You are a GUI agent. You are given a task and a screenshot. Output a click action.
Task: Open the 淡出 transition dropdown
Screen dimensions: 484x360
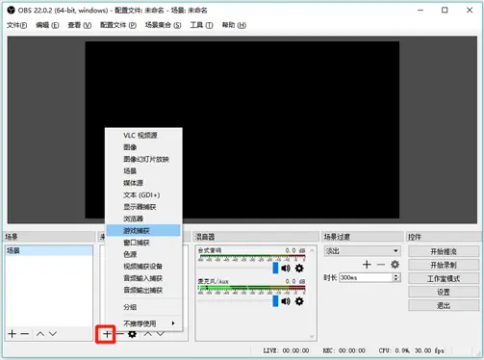pyautogui.click(x=362, y=251)
